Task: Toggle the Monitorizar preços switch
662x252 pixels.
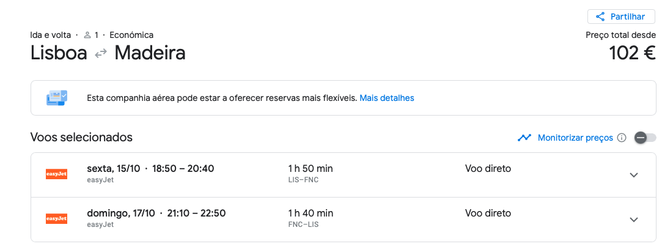Action: point(645,138)
